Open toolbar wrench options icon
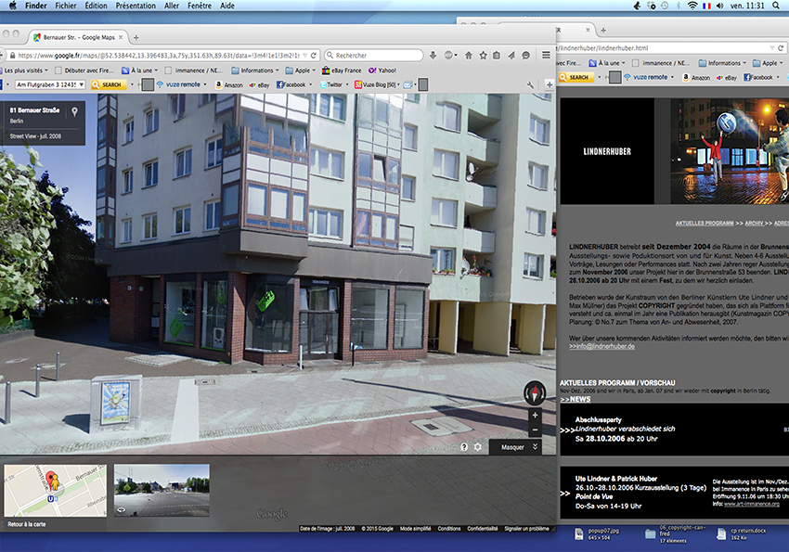The image size is (789, 552). 530,85
